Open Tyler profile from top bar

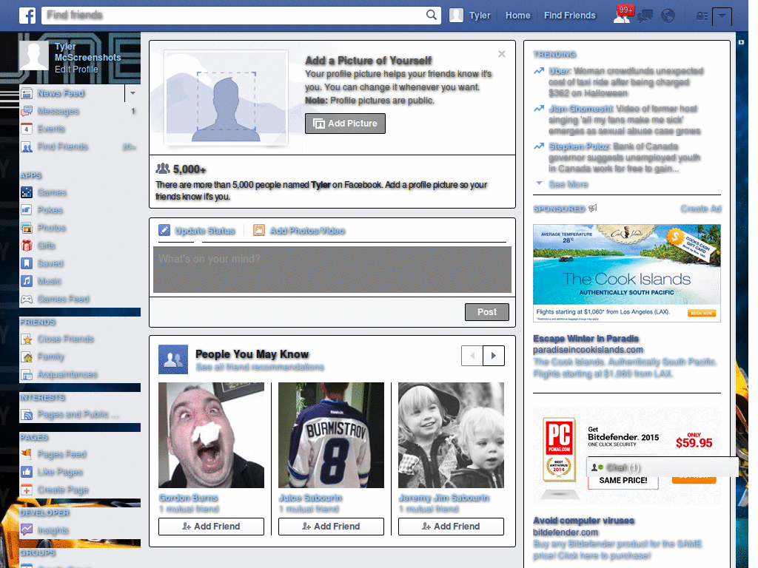470,16
